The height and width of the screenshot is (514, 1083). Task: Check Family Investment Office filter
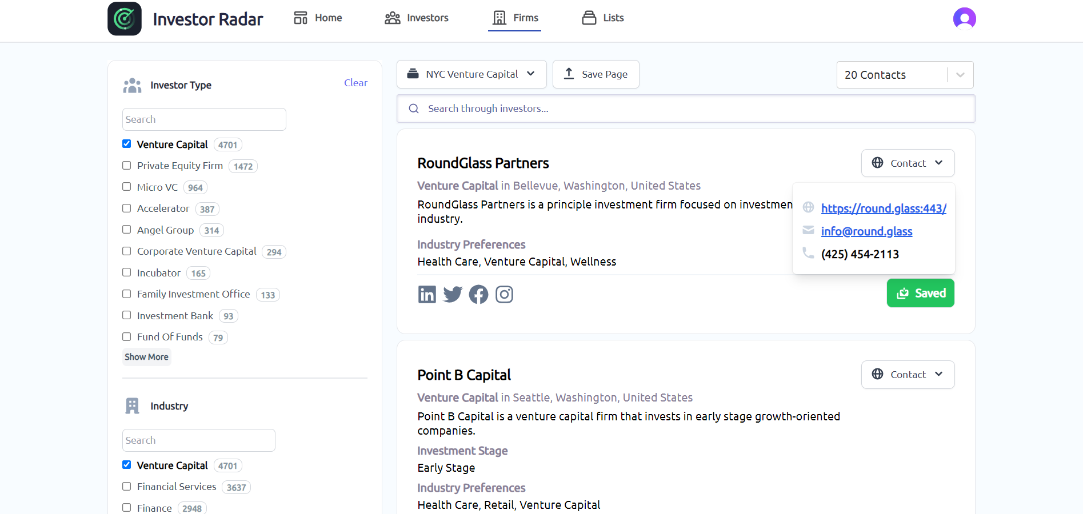tap(127, 294)
